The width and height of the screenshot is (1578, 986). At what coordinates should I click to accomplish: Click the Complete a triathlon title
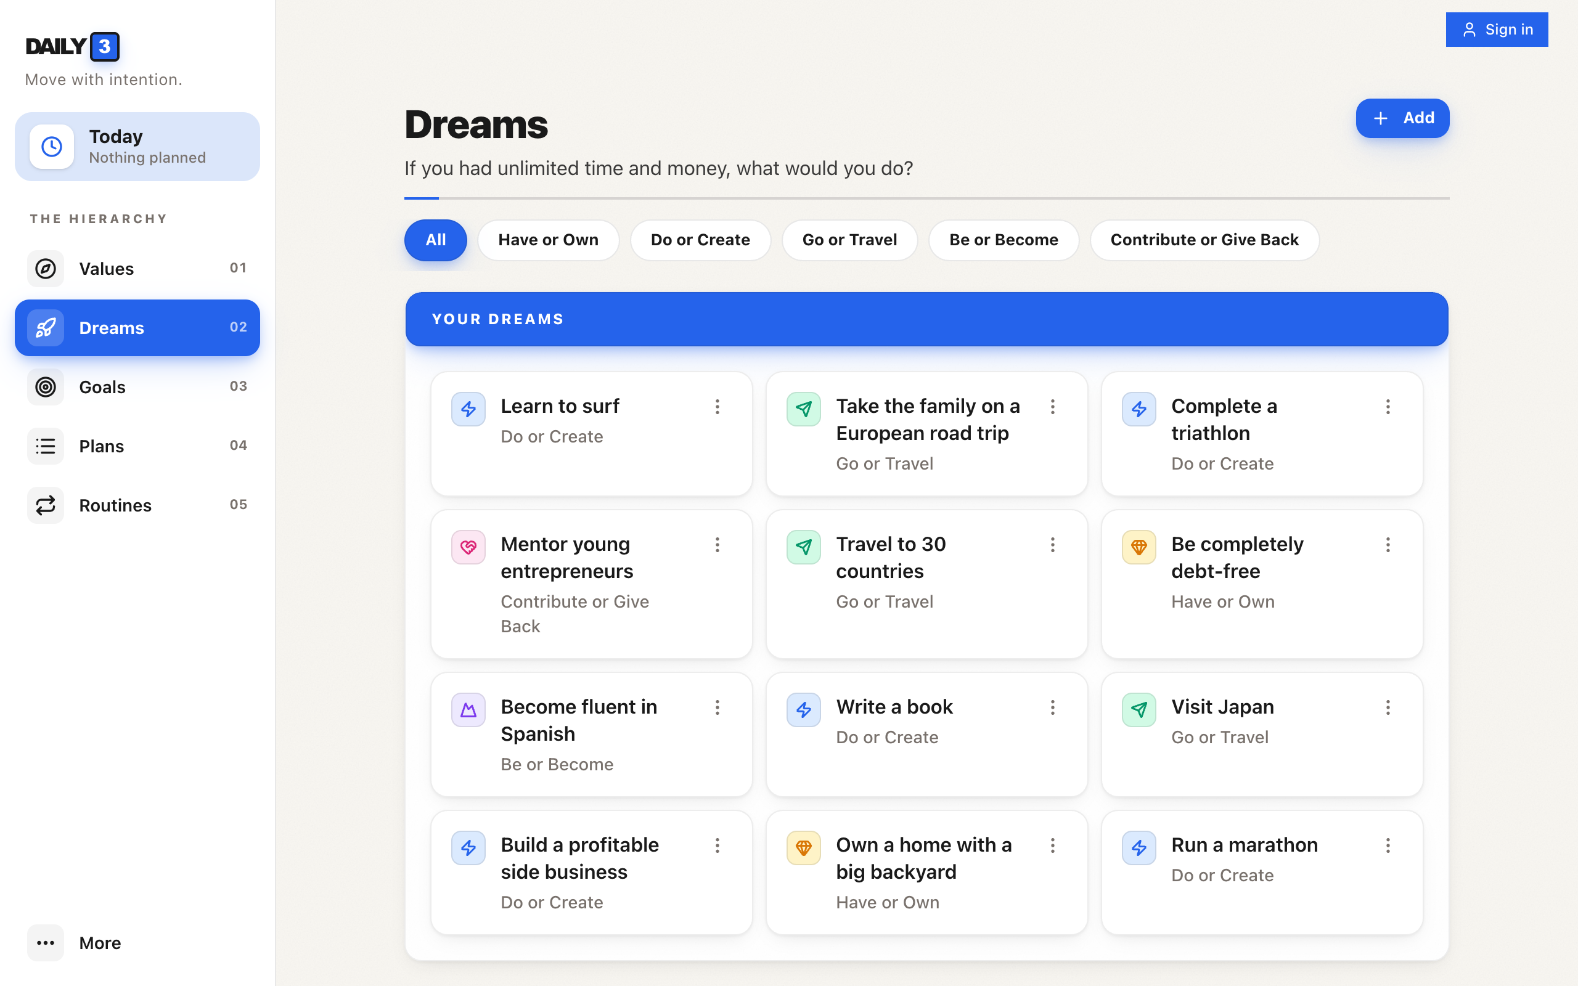pyautogui.click(x=1224, y=419)
